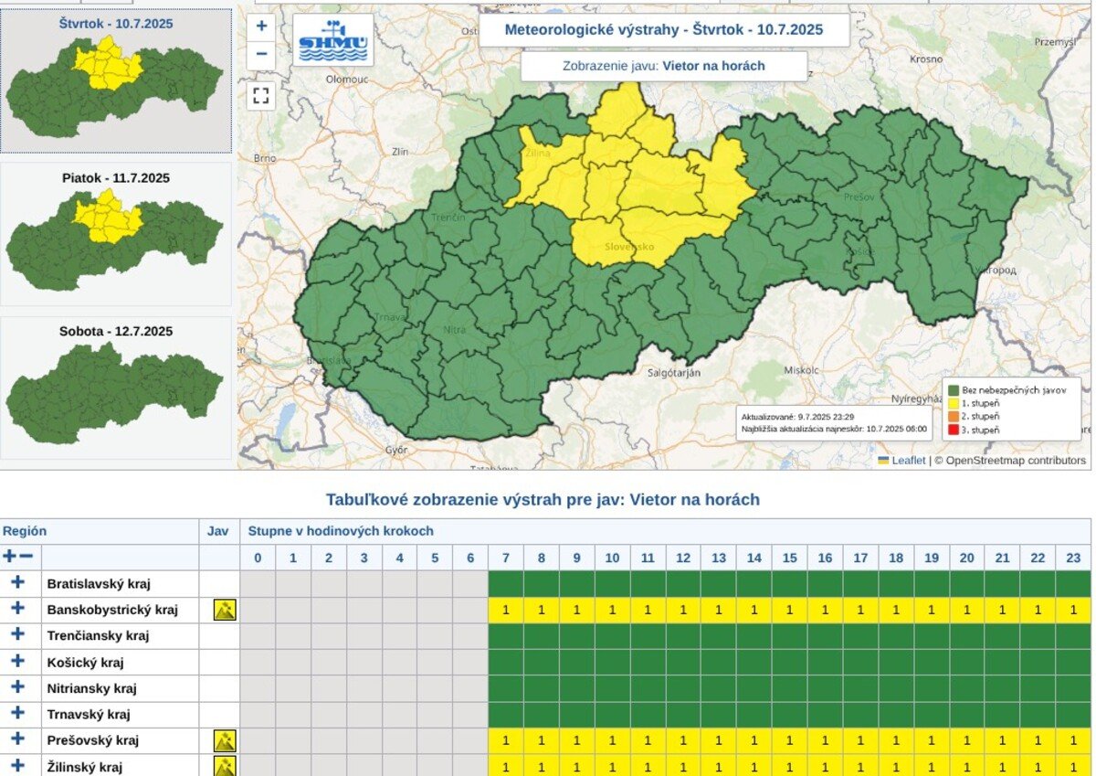
Task: Zoom out on the map
Action: click(x=261, y=54)
